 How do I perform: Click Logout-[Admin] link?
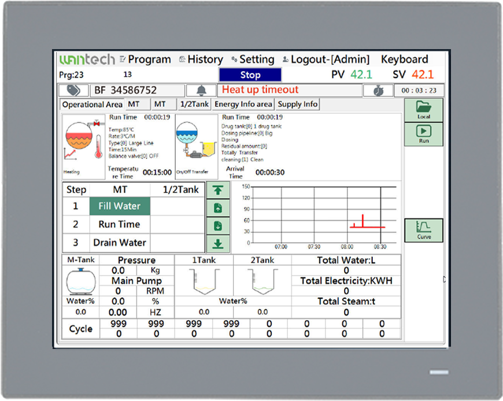click(x=326, y=60)
